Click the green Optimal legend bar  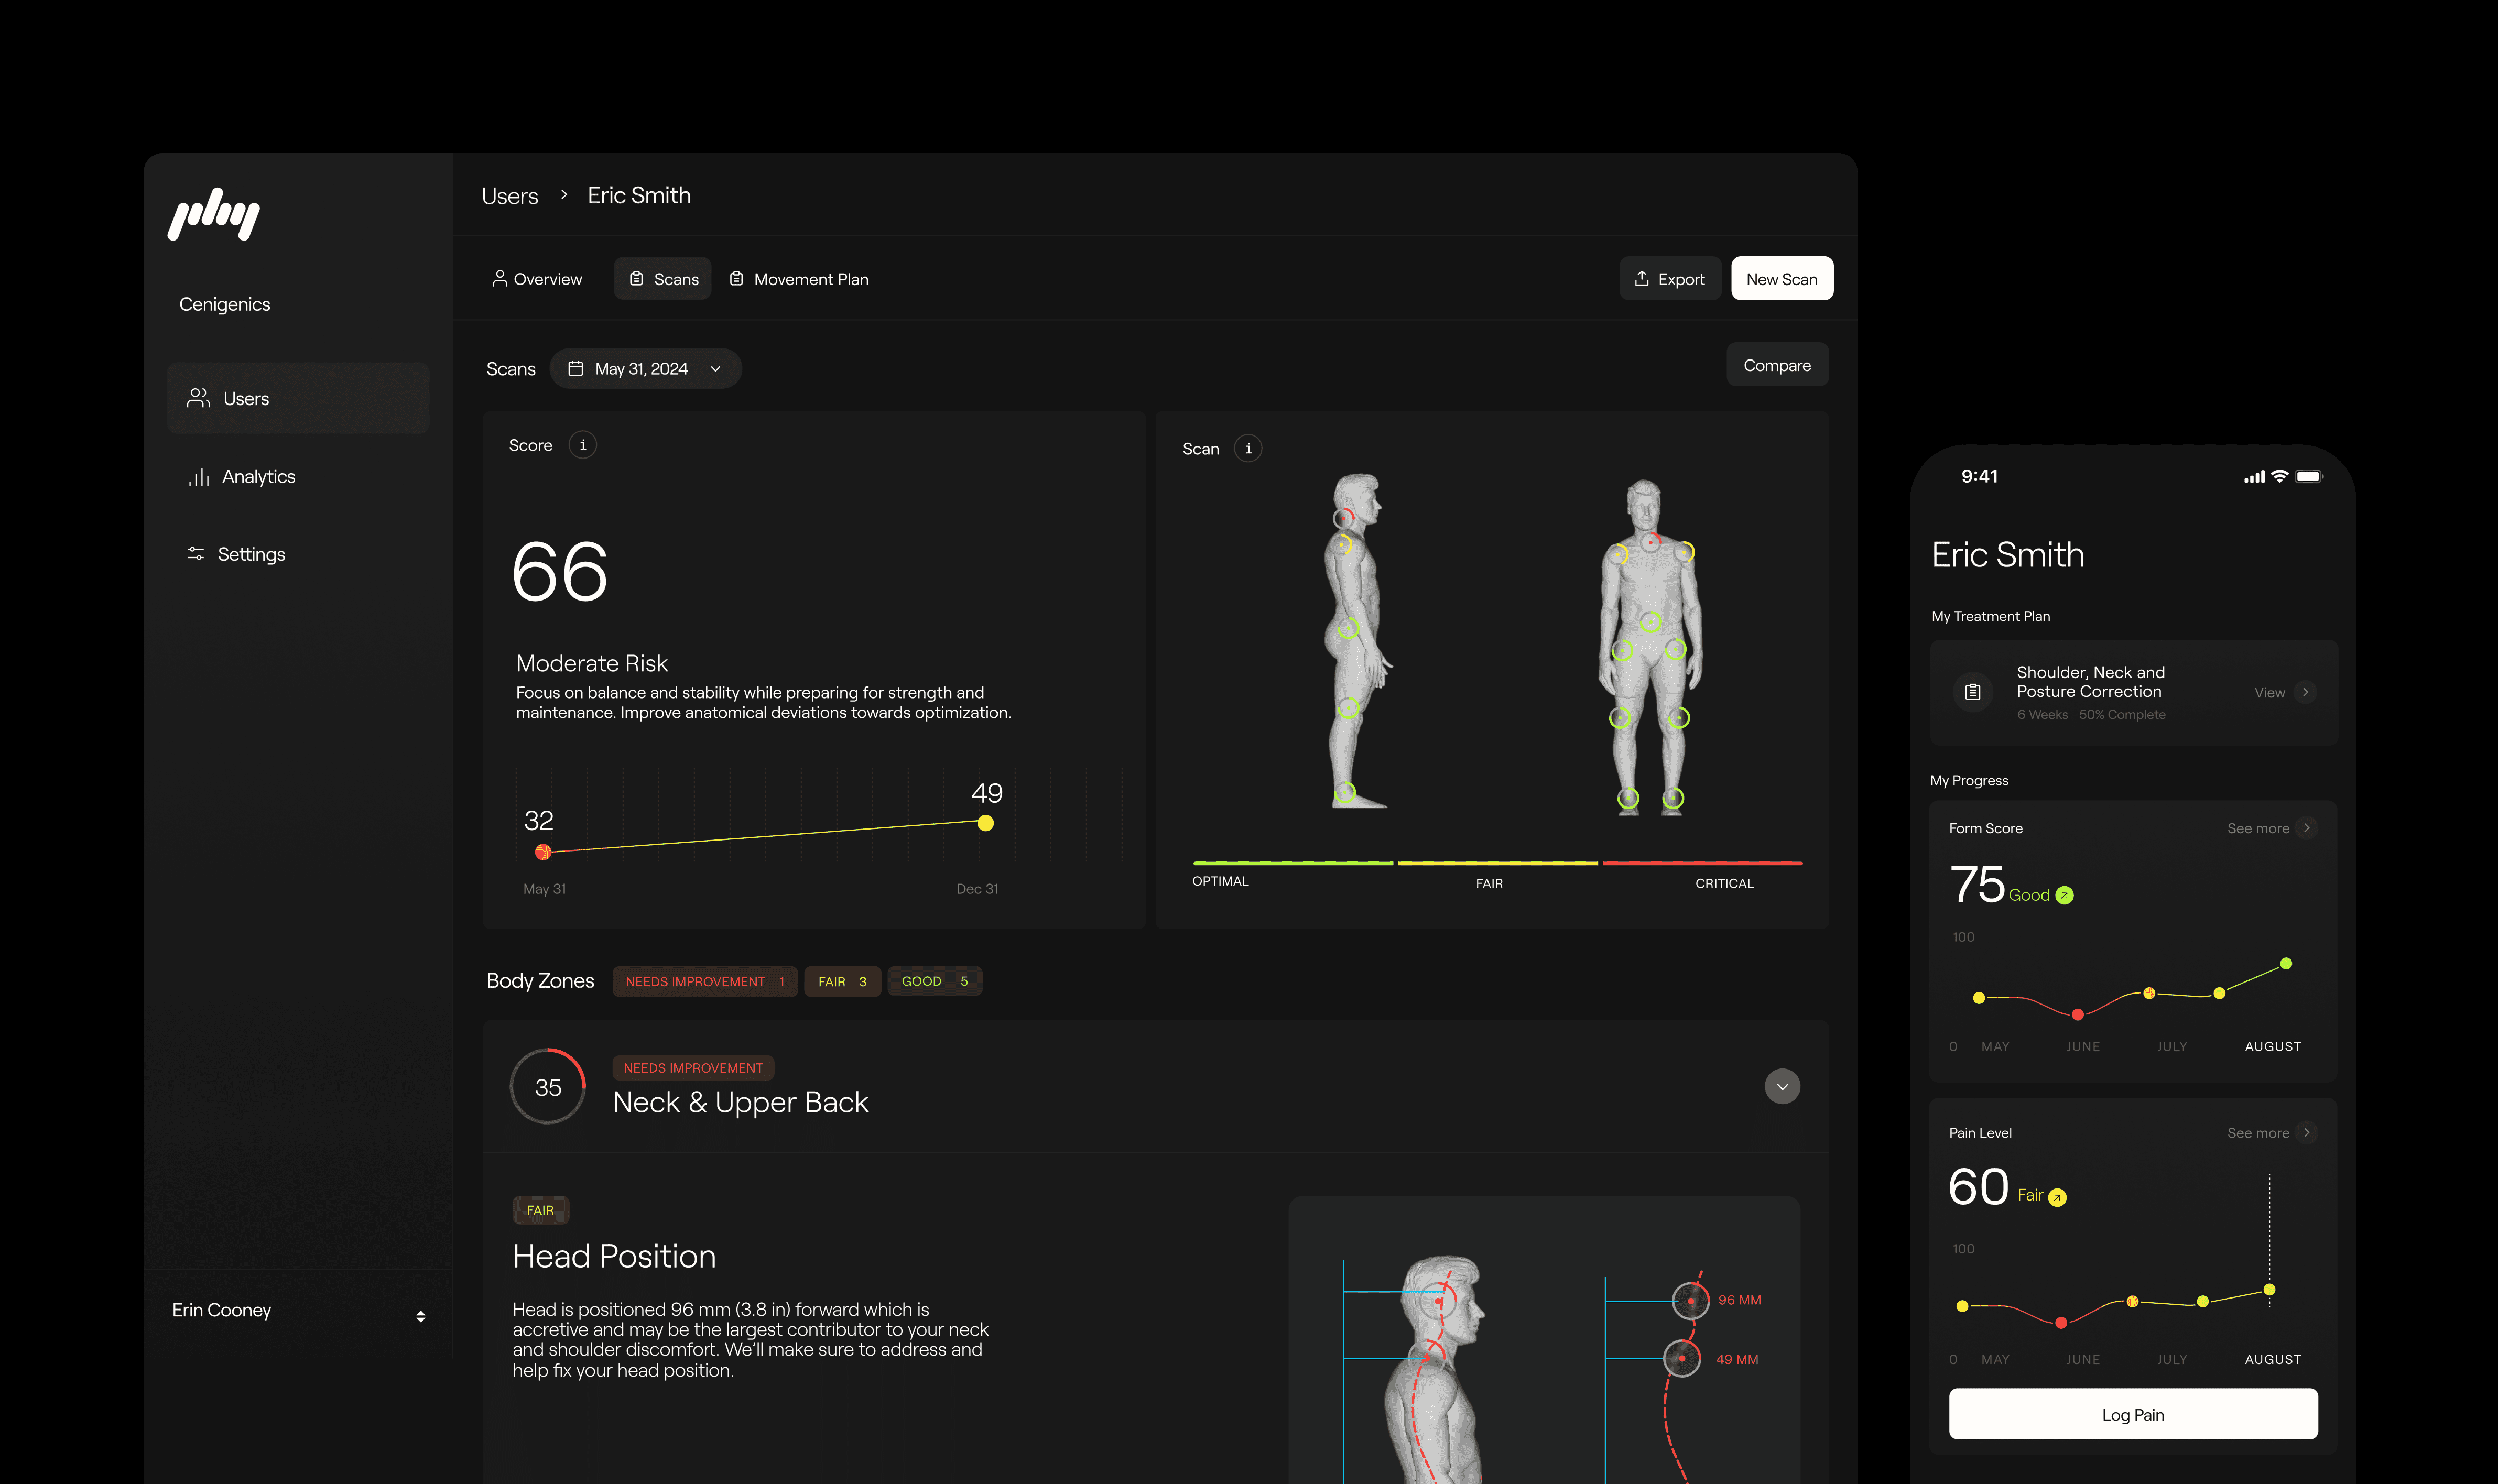coord(1293,863)
